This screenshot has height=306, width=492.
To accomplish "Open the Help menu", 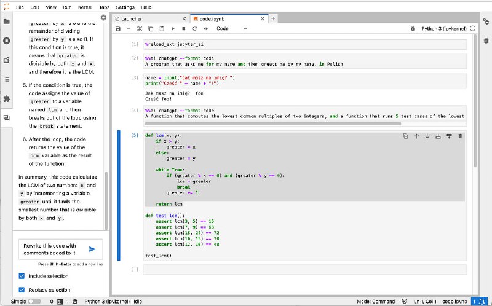I will click(x=146, y=7).
